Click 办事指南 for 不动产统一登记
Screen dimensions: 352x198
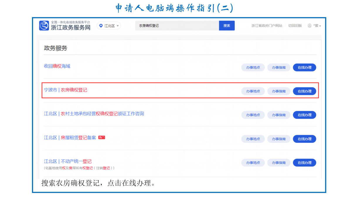point(279,163)
